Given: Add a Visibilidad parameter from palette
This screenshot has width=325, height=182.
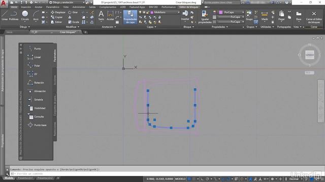Looking at the screenshot, I should coord(37,108).
